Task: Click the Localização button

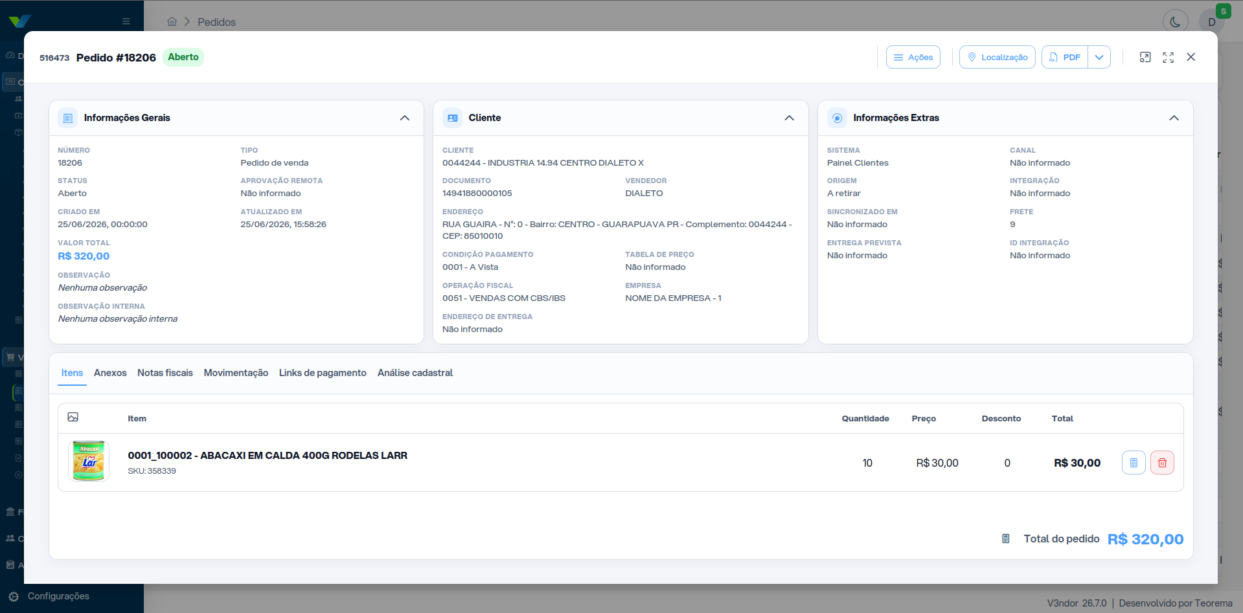Action: click(x=998, y=57)
